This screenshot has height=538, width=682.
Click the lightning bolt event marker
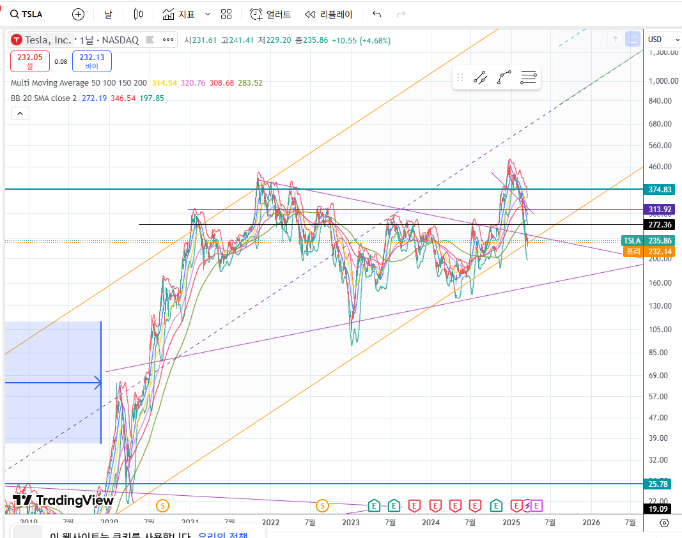527,506
